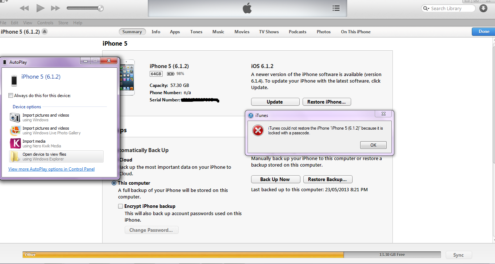Click the previous track rewind button

coord(24,8)
